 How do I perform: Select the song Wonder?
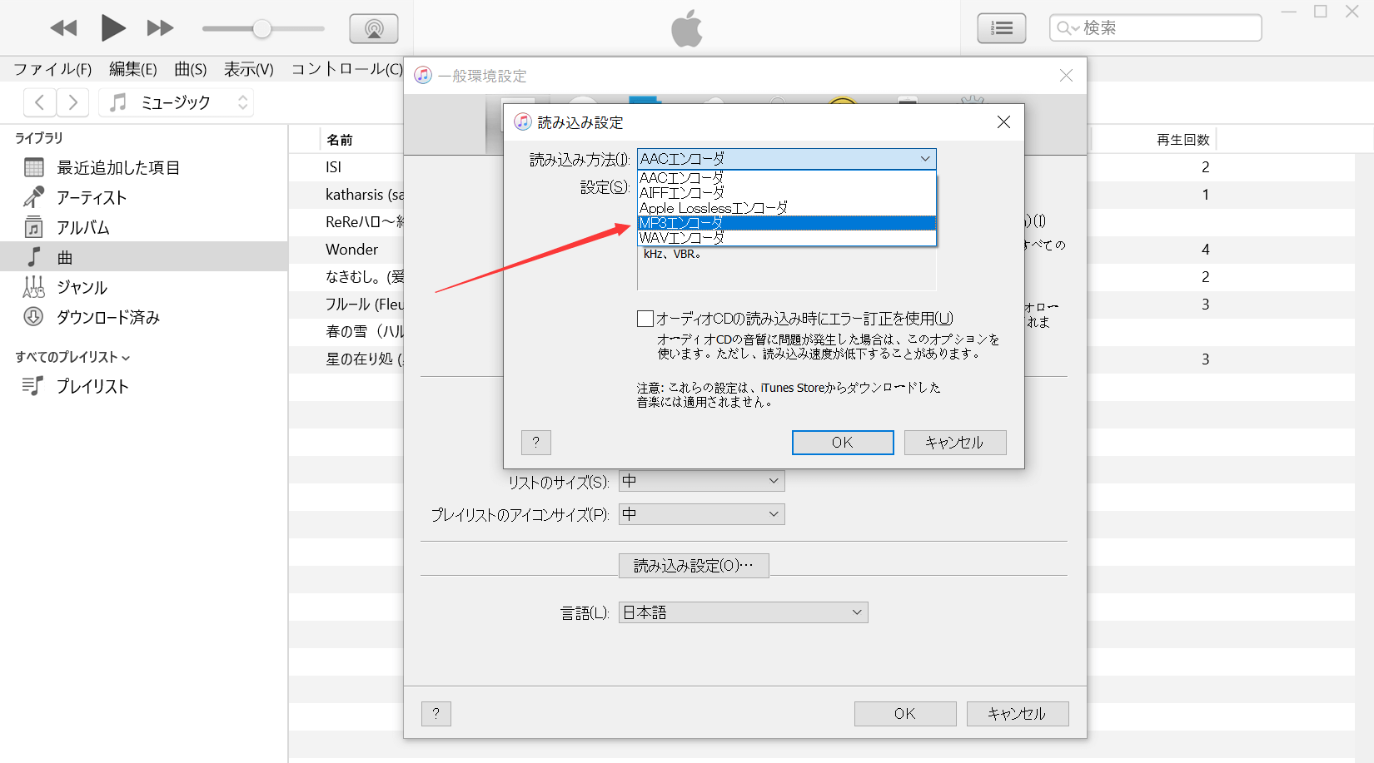351,250
